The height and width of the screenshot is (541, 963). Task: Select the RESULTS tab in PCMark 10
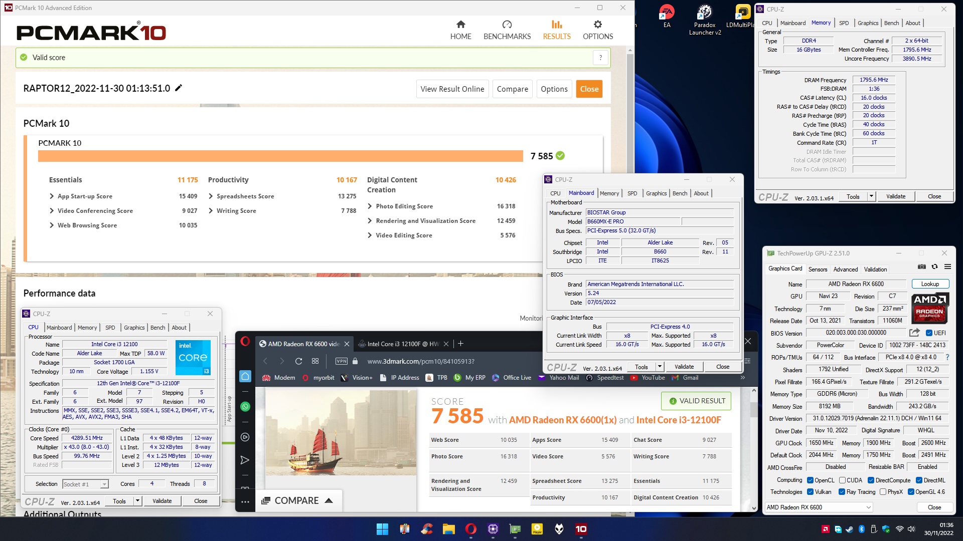[x=557, y=30]
